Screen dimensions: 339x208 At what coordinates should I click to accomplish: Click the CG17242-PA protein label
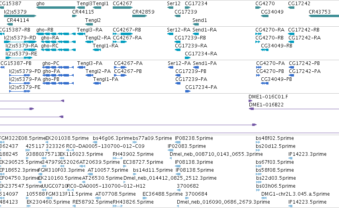point(305,71)
